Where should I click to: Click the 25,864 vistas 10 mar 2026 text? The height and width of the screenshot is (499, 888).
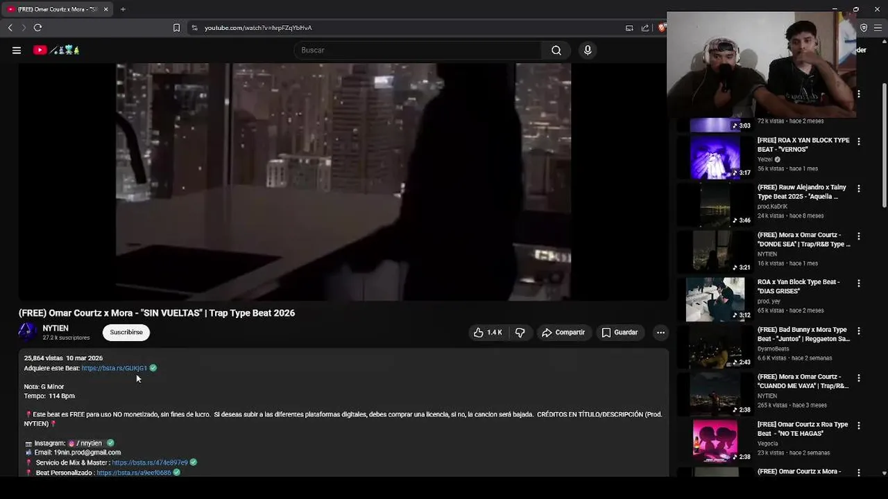point(63,358)
